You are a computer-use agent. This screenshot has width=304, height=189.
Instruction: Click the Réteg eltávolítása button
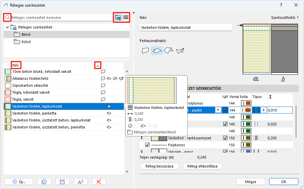pos(202,166)
